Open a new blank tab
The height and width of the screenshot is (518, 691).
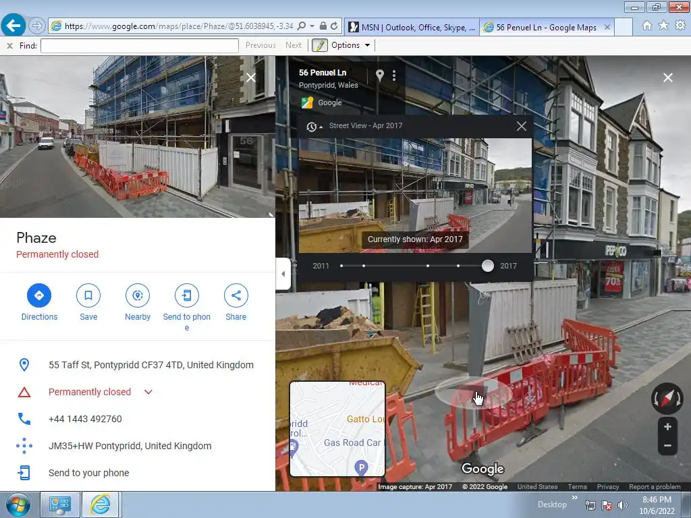click(x=624, y=27)
